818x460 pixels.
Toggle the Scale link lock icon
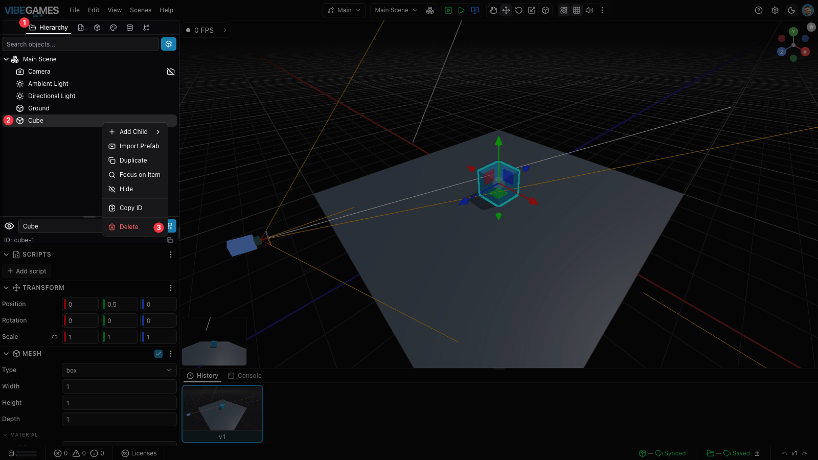(x=55, y=337)
